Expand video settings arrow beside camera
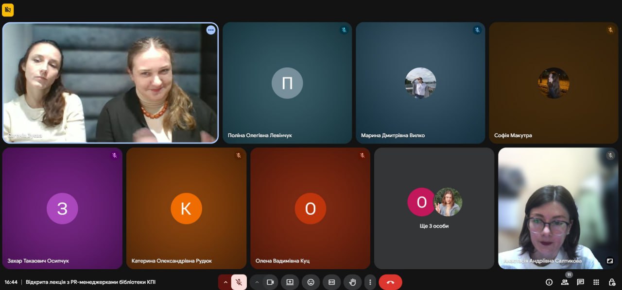622x290 pixels. point(257,282)
